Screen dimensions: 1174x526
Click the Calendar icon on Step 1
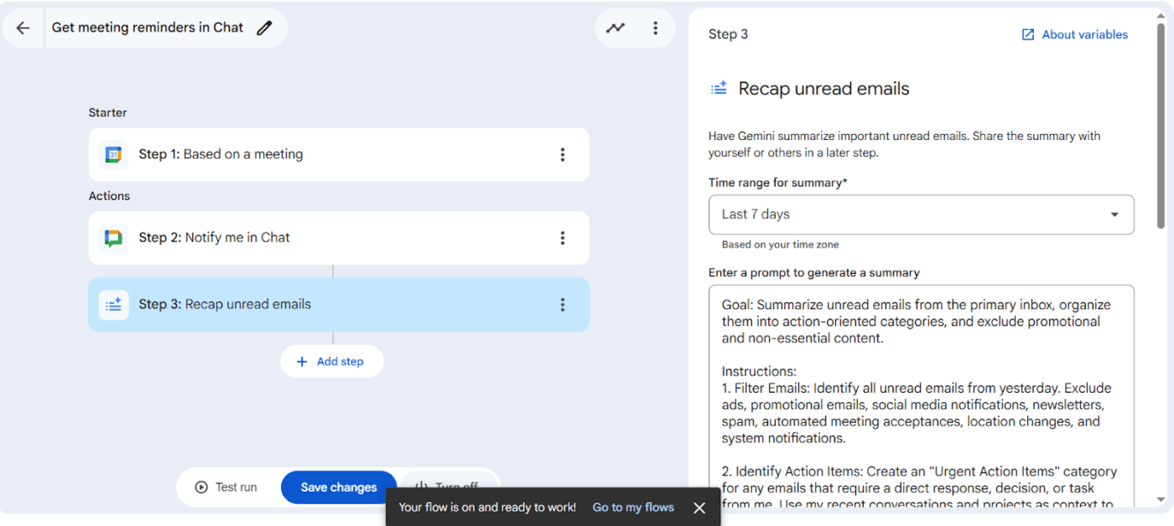(114, 154)
